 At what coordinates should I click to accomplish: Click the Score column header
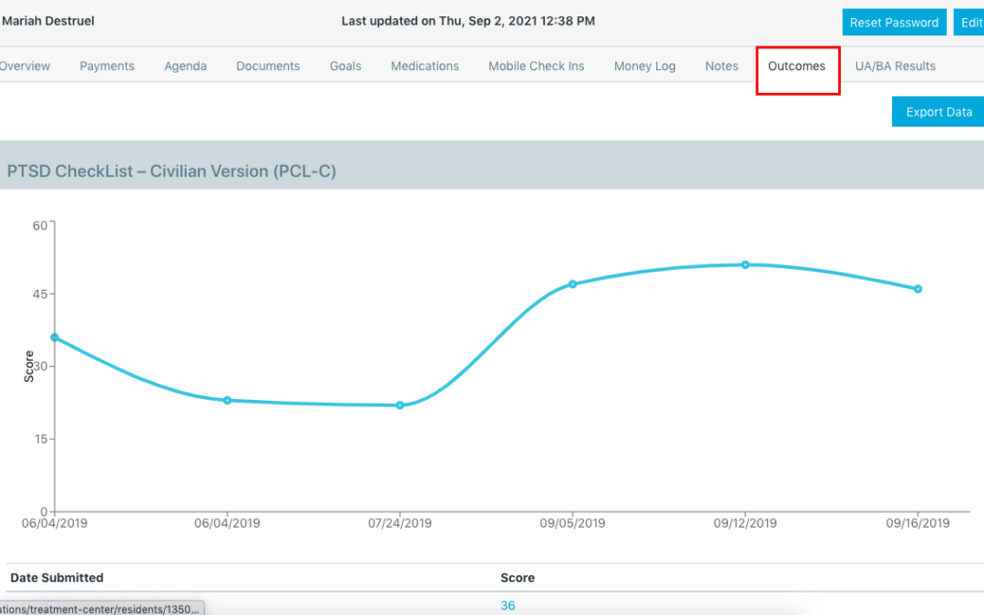click(517, 578)
